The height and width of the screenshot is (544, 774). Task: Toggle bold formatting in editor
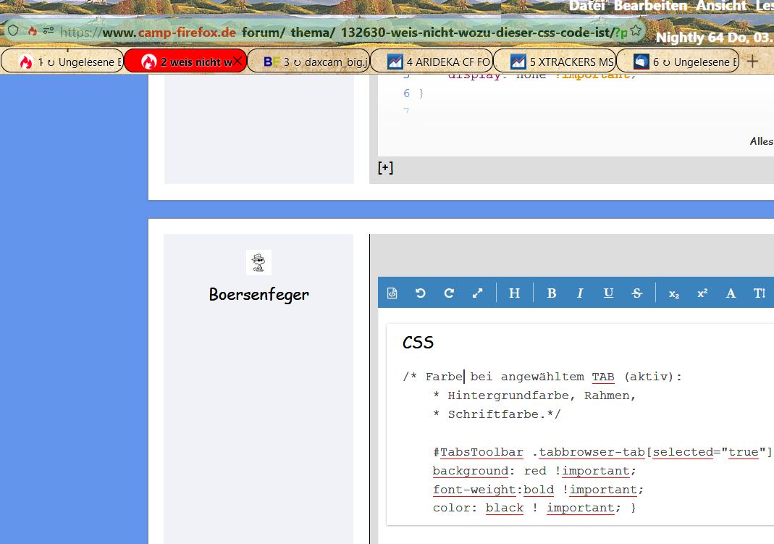[x=551, y=293]
